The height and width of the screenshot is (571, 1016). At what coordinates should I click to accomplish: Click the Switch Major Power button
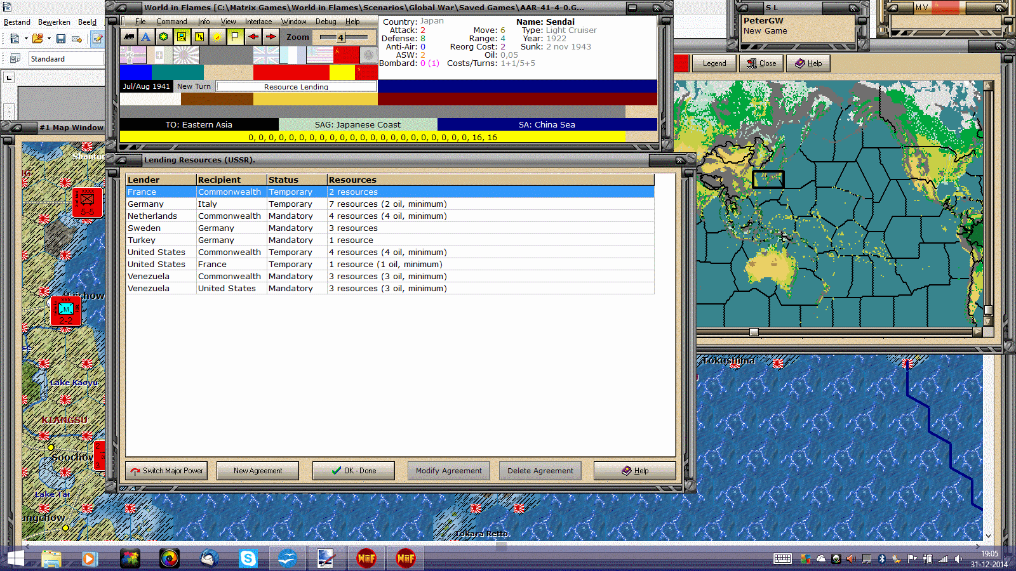[167, 471]
